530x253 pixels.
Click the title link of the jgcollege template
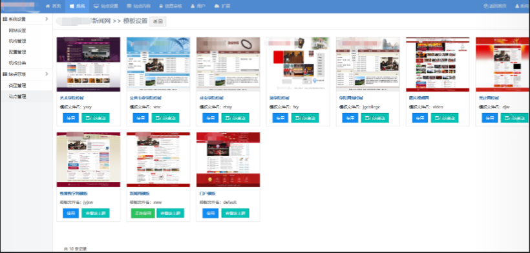tap(351, 98)
